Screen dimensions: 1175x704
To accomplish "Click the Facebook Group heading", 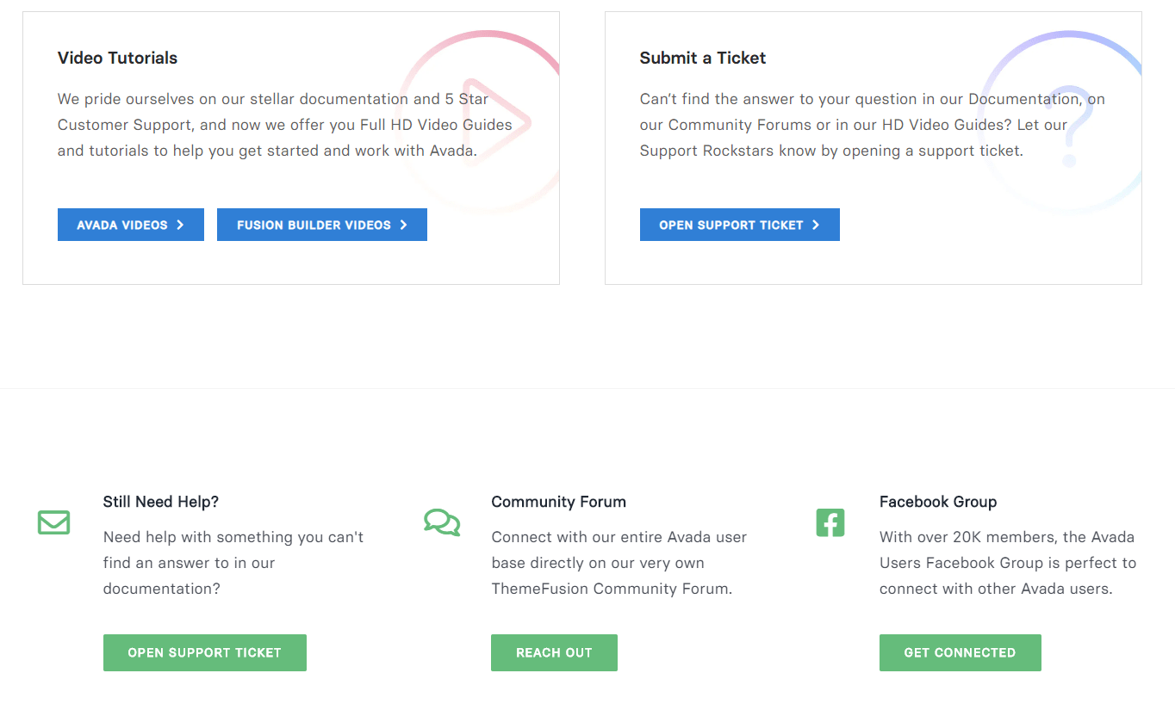I will (x=938, y=502).
